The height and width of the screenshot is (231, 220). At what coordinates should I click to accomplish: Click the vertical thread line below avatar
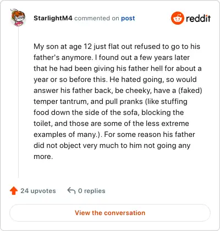pos(18,103)
